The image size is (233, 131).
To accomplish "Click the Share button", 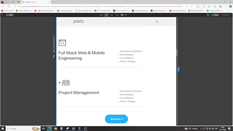I will (215, 15).
